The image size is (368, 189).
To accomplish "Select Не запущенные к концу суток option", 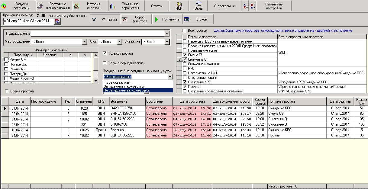I will pyautogui.click(x=138, y=90).
